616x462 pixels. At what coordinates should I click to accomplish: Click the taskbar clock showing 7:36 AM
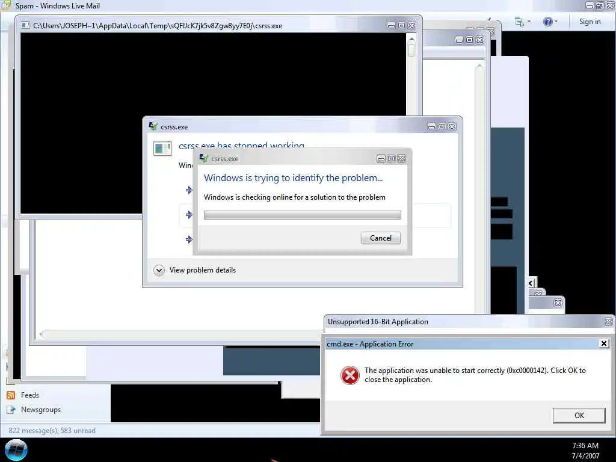[x=585, y=446]
